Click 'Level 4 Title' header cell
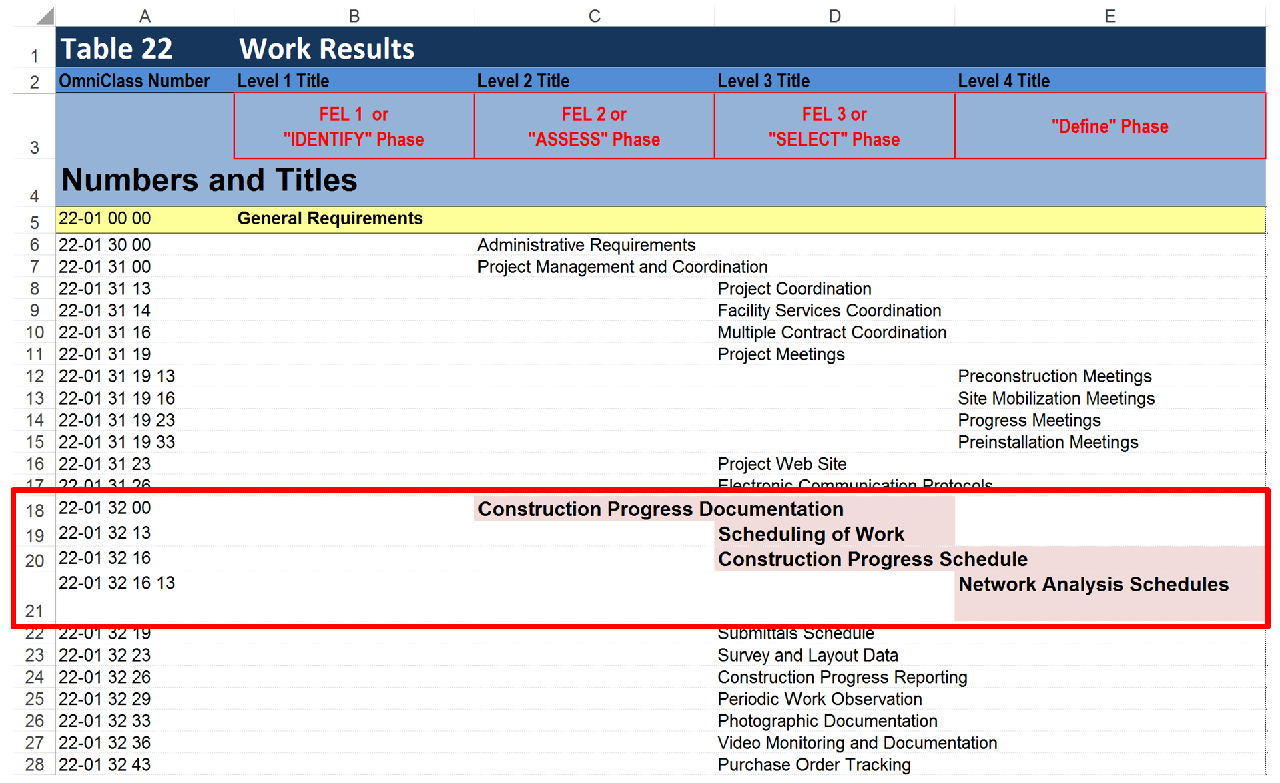Image resolution: width=1280 pixels, height=783 pixels. pos(1110,81)
